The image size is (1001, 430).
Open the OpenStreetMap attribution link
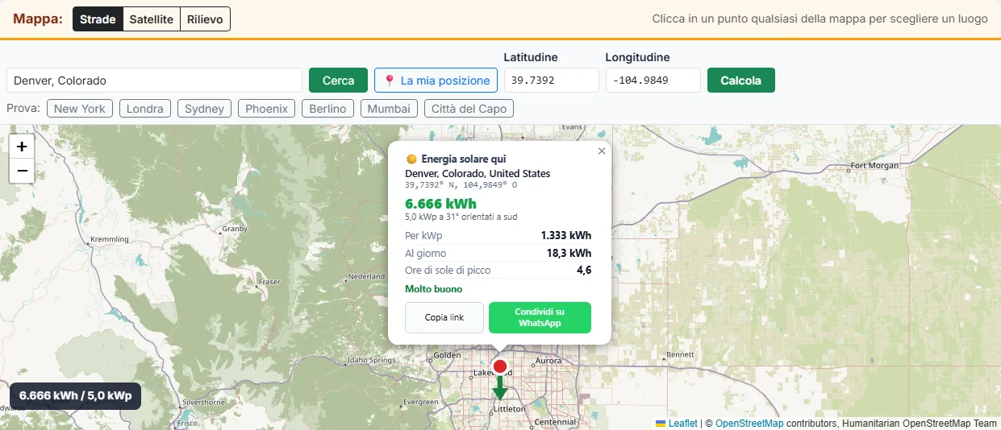[749, 424]
